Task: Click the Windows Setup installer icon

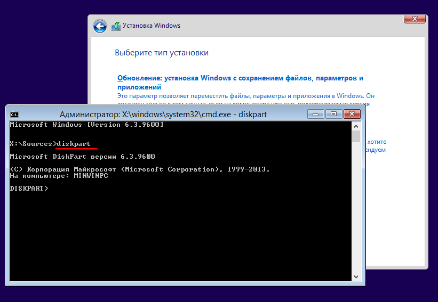Action: (116, 26)
